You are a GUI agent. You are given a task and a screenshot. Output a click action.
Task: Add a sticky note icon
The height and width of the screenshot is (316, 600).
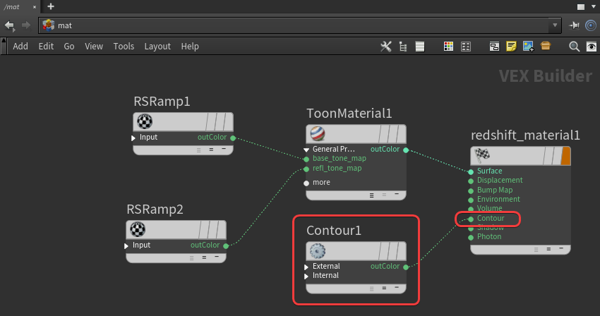coord(511,47)
